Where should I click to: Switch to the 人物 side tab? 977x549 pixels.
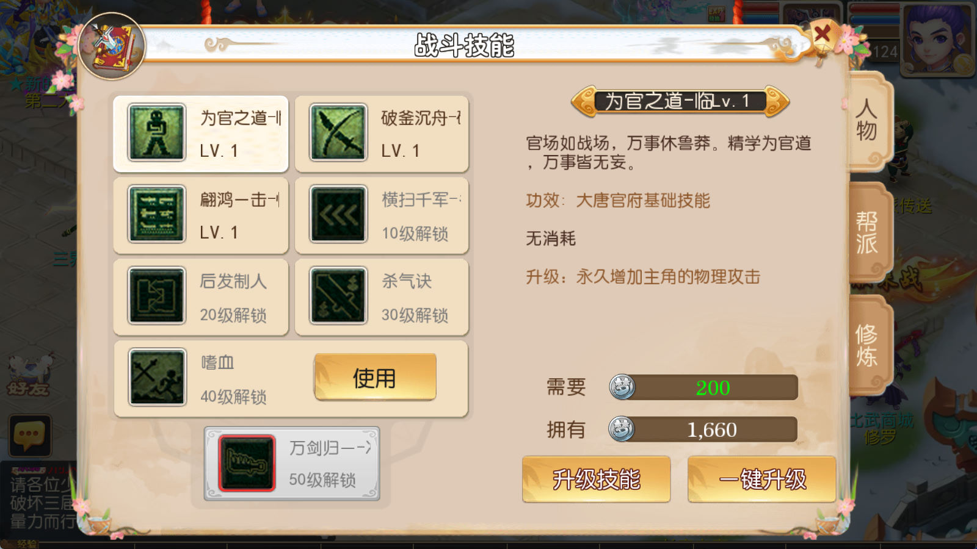point(866,120)
